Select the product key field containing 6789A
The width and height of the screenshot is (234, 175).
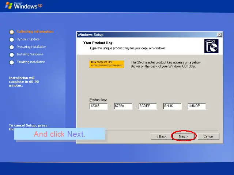point(123,106)
